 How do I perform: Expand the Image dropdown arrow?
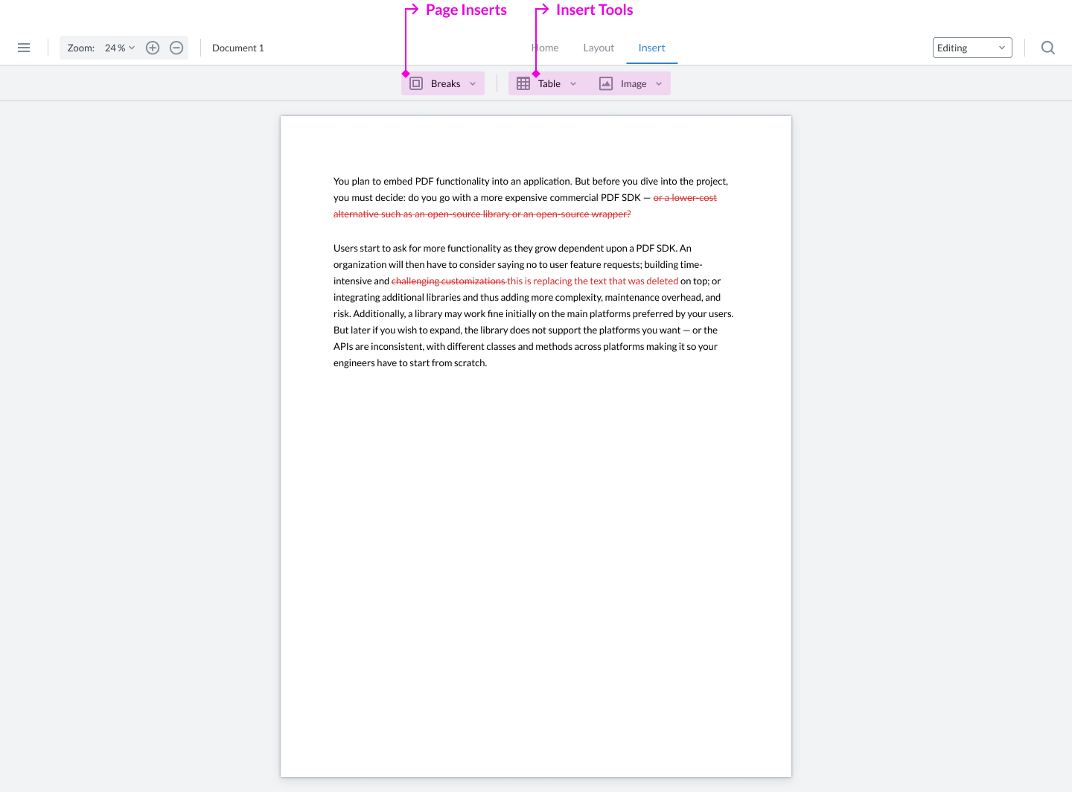click(659, 84)
